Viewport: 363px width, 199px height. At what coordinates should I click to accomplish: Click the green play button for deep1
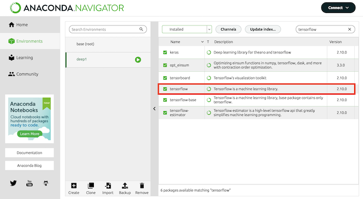[138, 60]
